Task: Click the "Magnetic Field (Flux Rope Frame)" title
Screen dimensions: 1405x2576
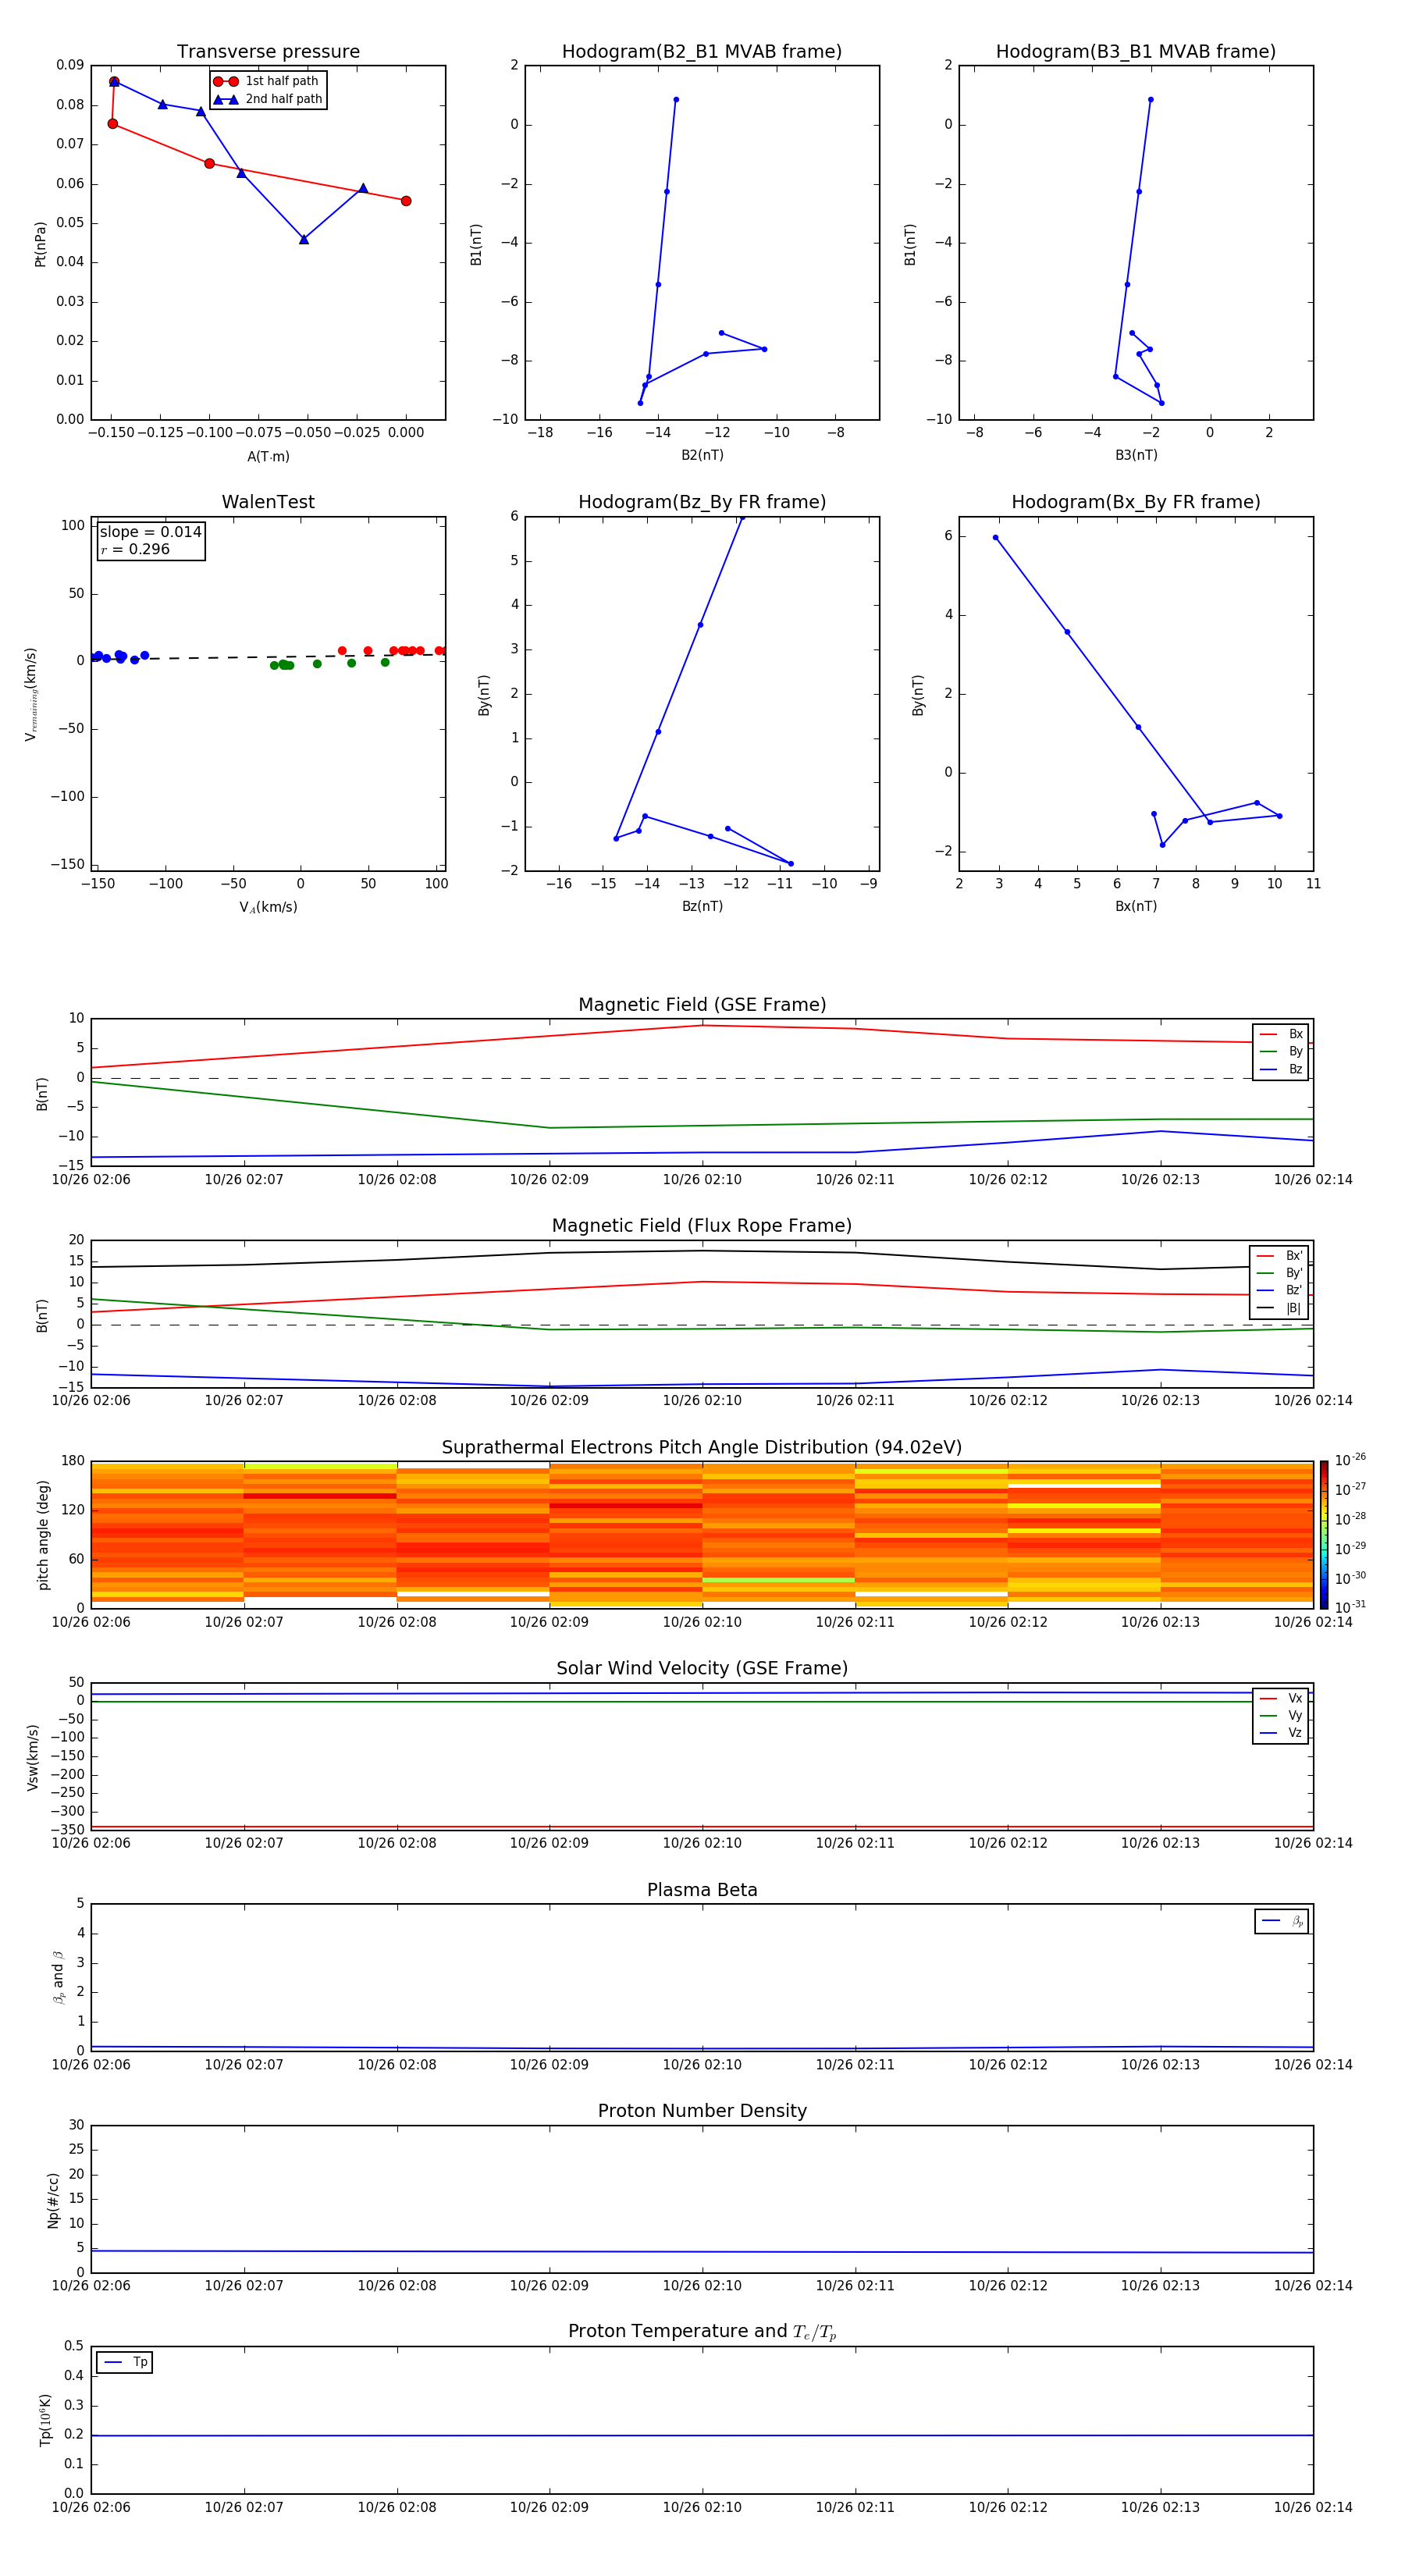Action: tap(702, 1226)
